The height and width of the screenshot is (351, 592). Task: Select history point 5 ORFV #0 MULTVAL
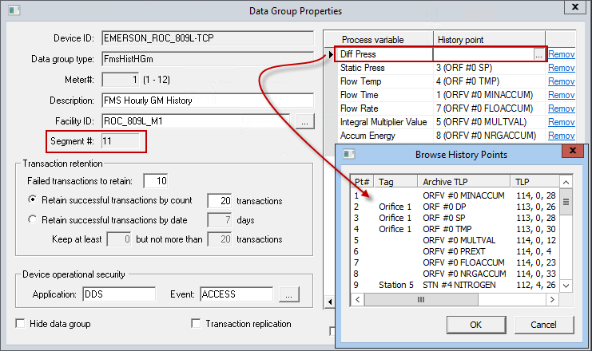click(x=455, y=240)
